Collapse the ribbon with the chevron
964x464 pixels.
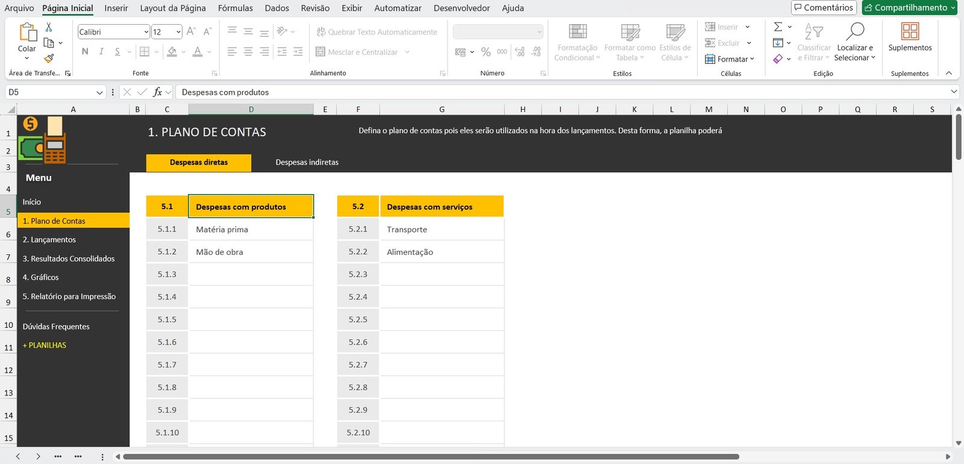(949, 73)
